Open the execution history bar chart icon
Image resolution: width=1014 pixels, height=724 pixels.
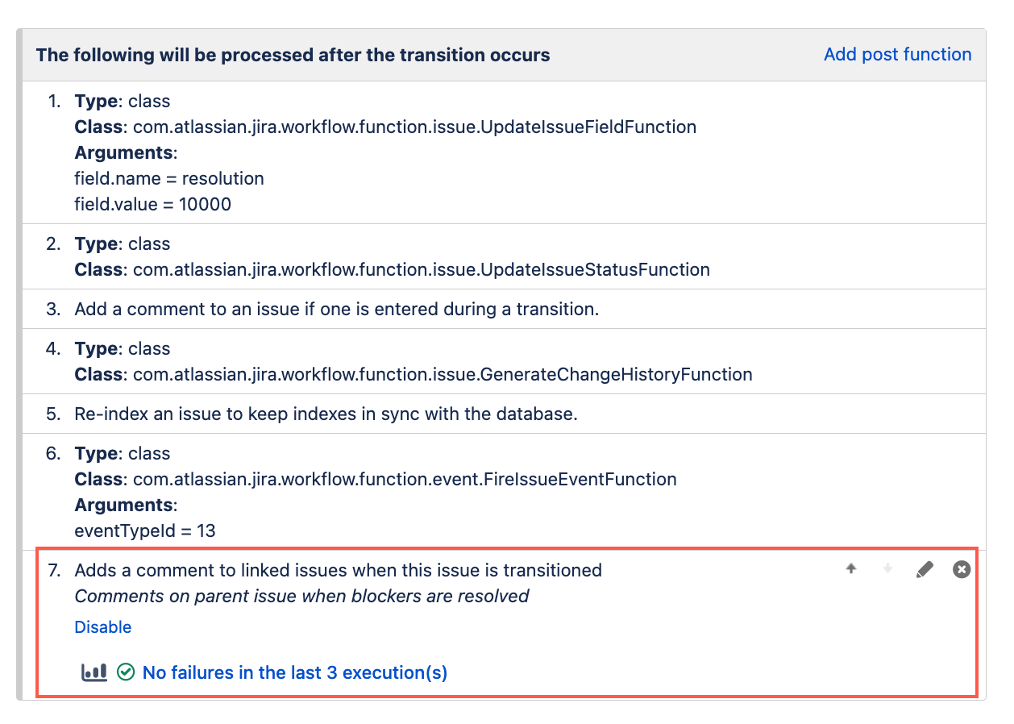click(94, 672)
